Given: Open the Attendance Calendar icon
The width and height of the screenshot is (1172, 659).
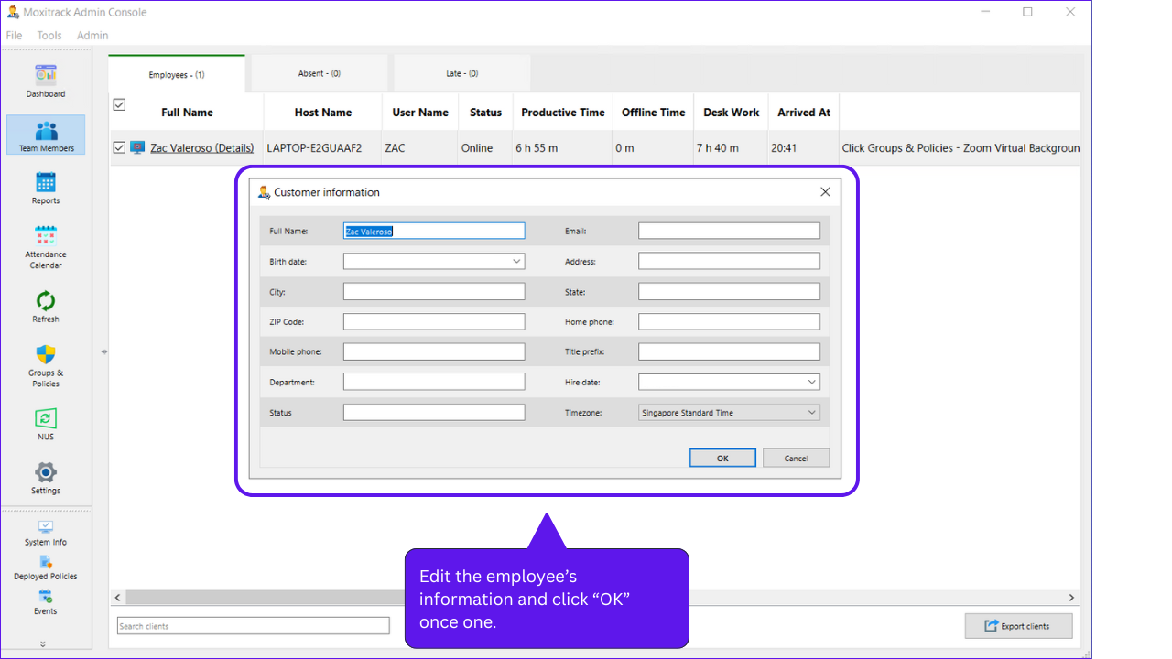Looking at the screenshot, I should click(46, 236).
